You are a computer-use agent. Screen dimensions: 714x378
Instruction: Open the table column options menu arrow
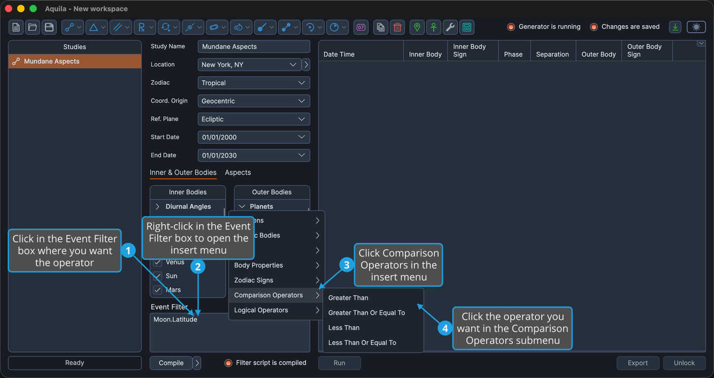click(701, 44)
